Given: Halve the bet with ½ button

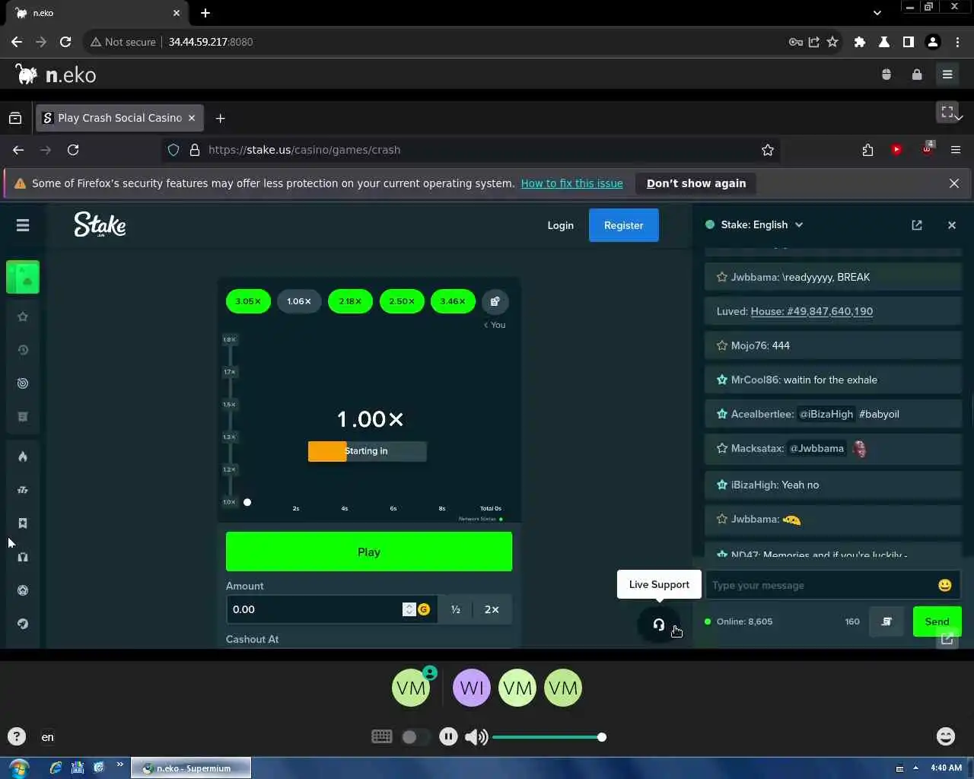Looking at the screenshot, I should coord(456,609).
